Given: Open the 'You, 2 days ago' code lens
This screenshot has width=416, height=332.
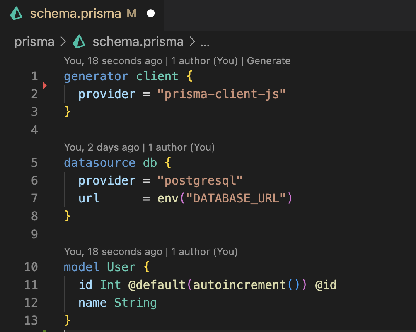Looking at the screenshot, I should tap(102, 147).
